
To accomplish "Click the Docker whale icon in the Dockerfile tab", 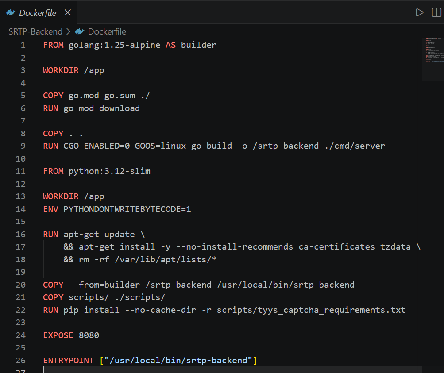I will pos(11,13).
